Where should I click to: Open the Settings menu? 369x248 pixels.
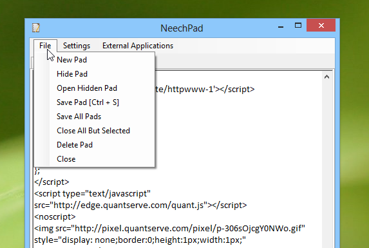click(x=77, y=46)
